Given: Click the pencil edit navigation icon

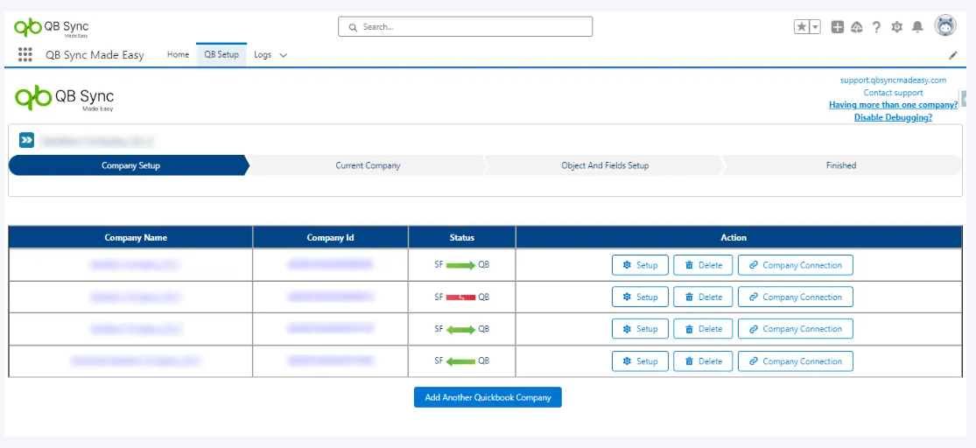Looking at the screenshot, I should click(x=953, y=55).
